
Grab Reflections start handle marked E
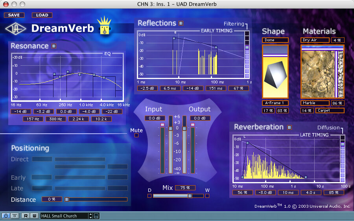[x=174, y=39]
